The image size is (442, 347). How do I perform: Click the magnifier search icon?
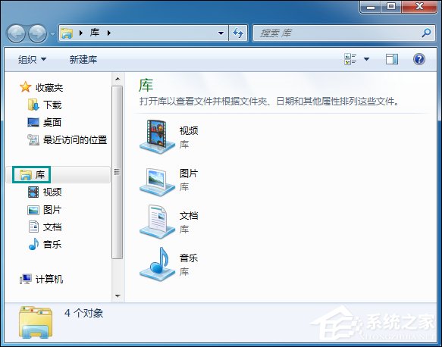click(x=426, y=33)
